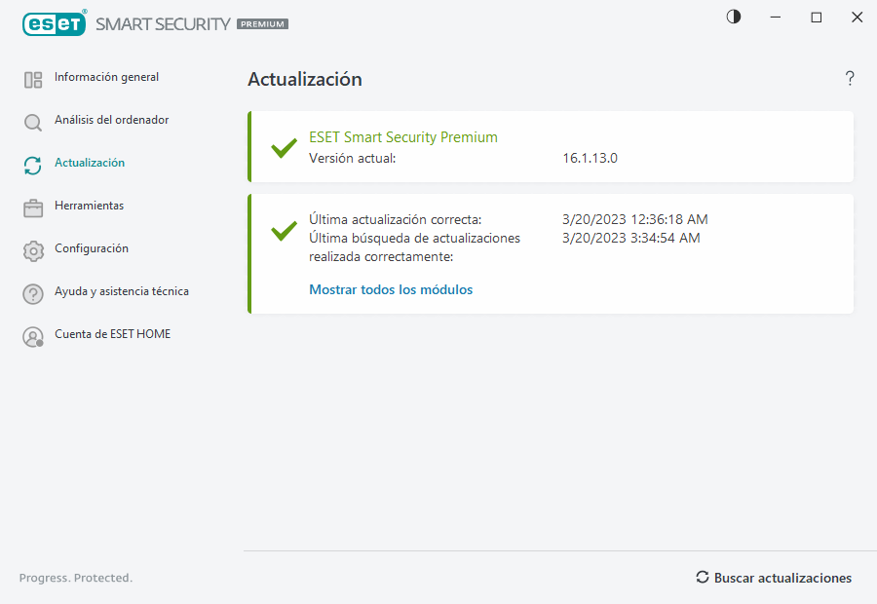Go to Análisis del ordenador section
877x604 pixels.
pos(111,120)
